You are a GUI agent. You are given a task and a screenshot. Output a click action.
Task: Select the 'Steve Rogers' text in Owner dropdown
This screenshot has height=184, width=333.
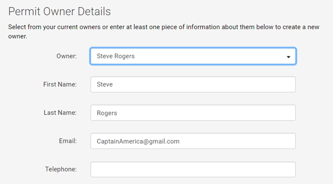click(x=115, y=56)
